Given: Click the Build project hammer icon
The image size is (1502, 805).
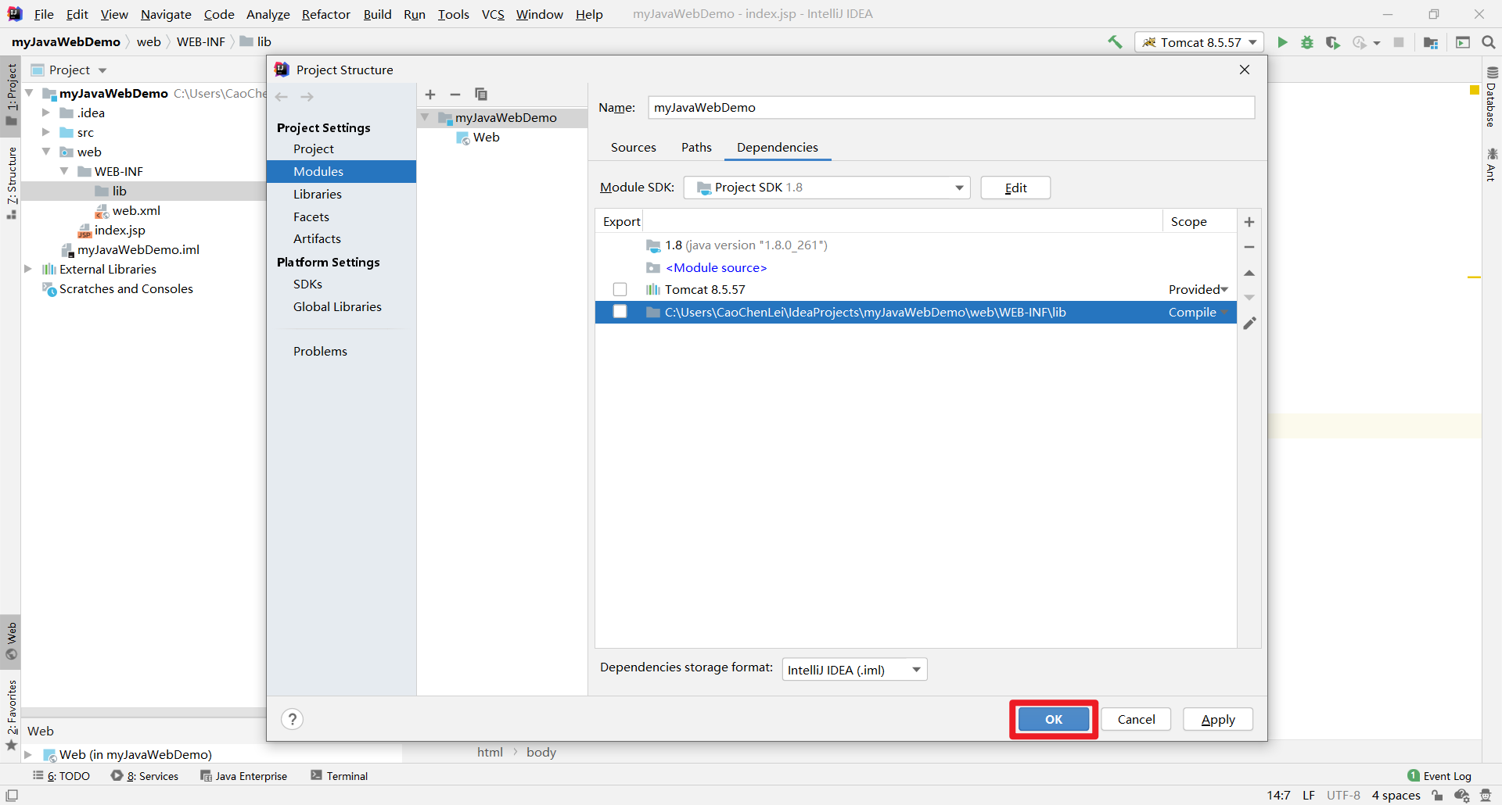Looking at the screenshot, I should coord(1115,42).
